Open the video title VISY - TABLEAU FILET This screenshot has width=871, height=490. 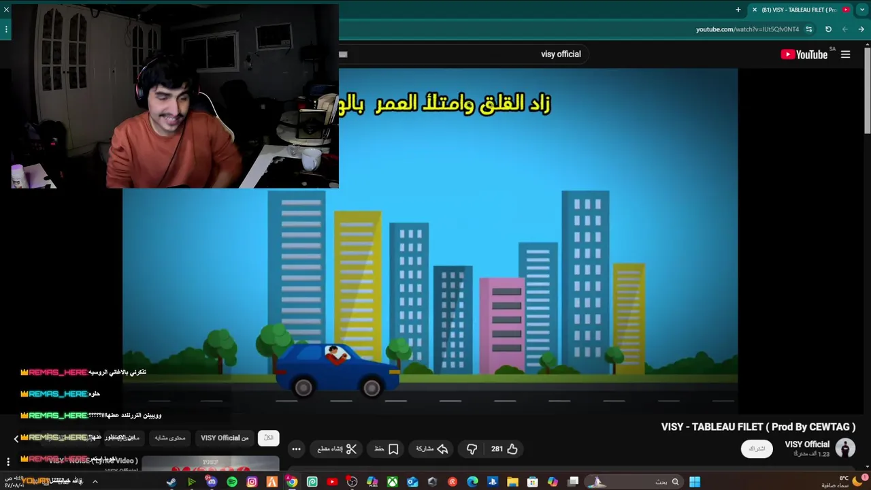point(758,427)
